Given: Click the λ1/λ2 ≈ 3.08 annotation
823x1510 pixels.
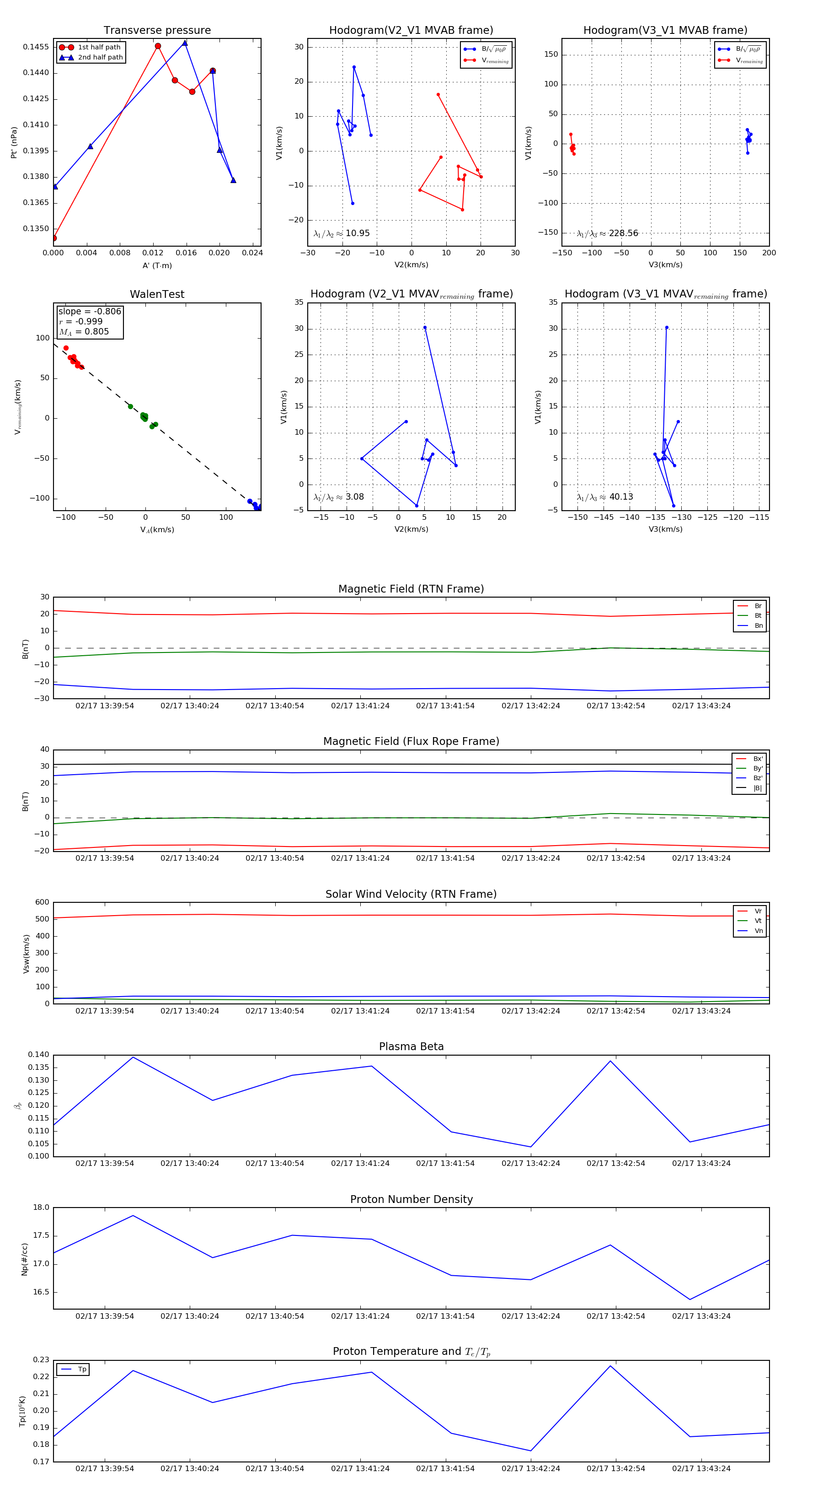Looking at the screenshot, I should point(338,497).
